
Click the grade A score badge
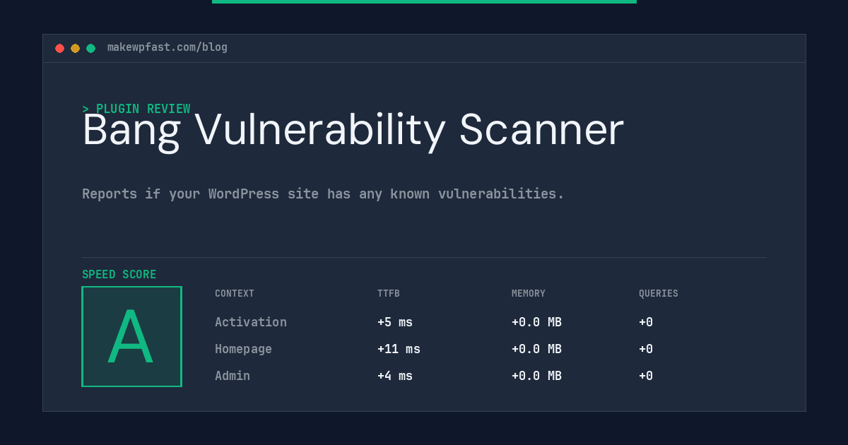131,336
